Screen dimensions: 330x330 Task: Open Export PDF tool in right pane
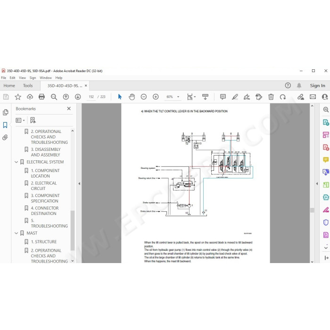326,122
